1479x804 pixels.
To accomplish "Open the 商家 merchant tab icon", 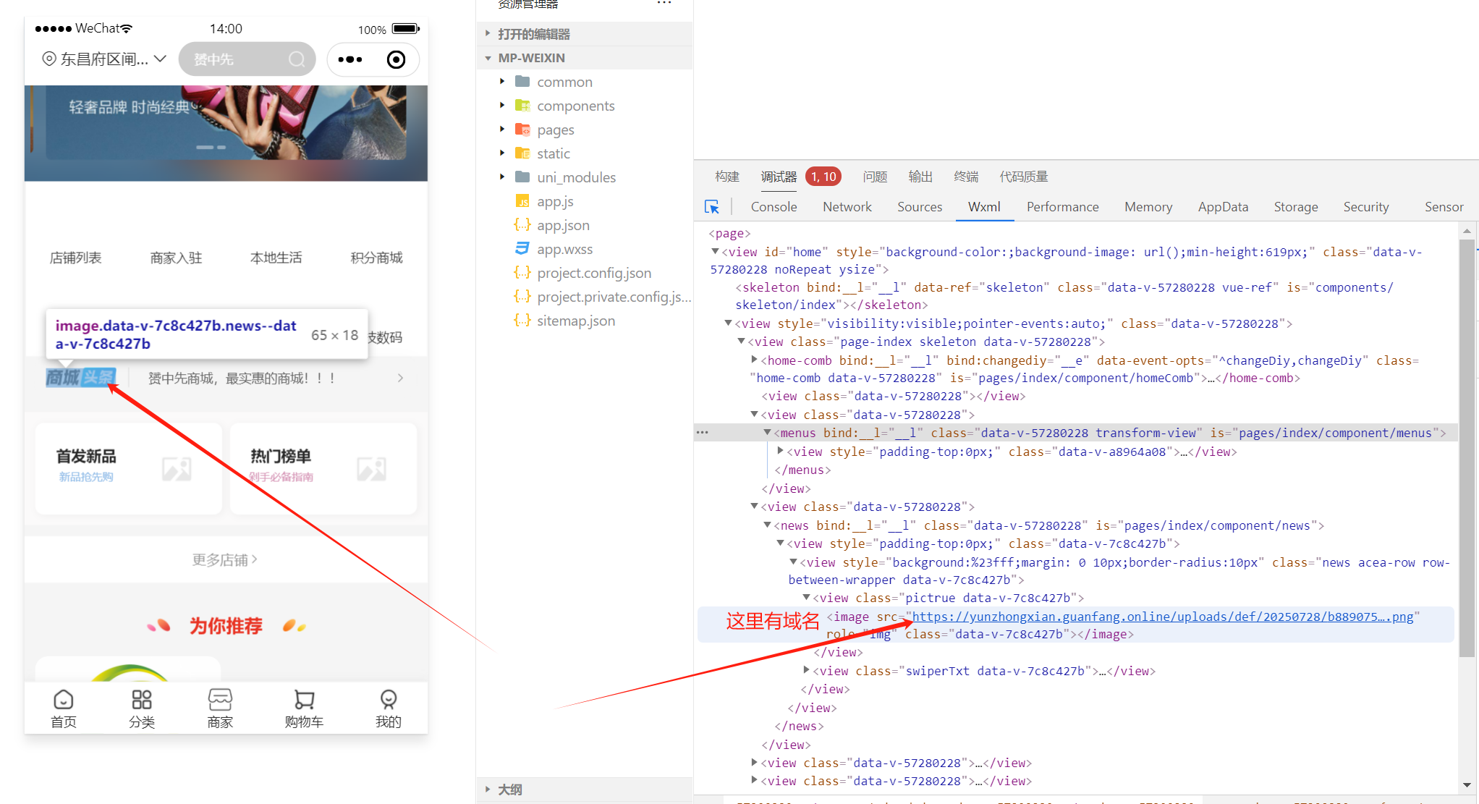I will coord(220,699).
